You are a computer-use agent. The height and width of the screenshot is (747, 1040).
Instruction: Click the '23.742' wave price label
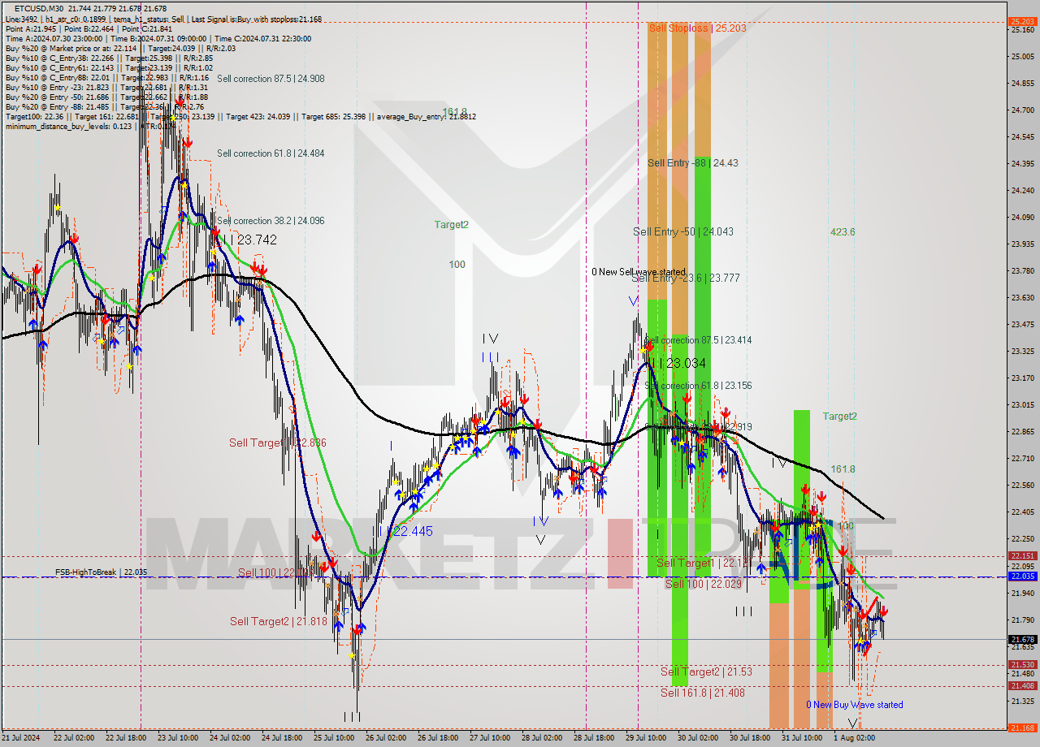(256, 240)
